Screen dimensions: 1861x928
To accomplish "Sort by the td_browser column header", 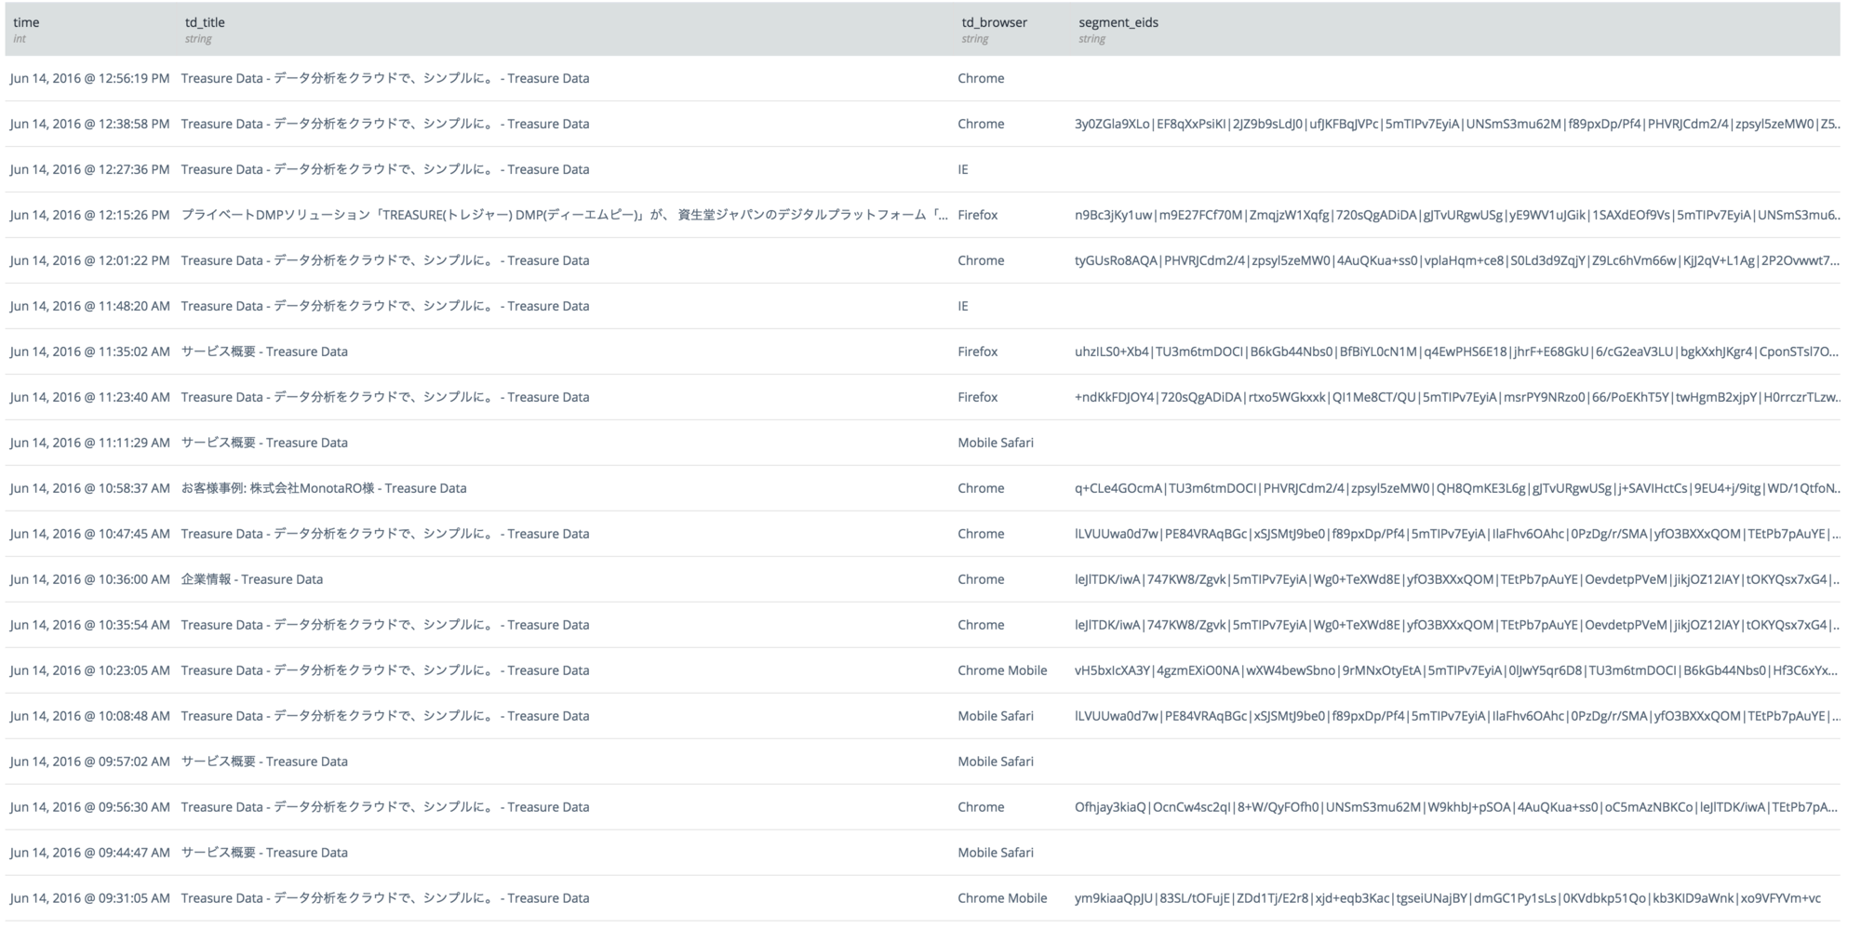I will point(994,21).
